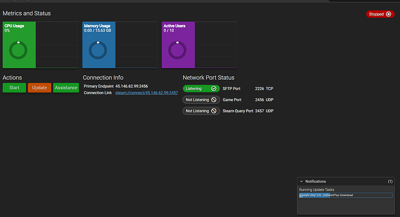Image resolution: width=400 pixels, height=217 pixels.
Task: Click the Connection Info heading
Action: tap(103, 78)
